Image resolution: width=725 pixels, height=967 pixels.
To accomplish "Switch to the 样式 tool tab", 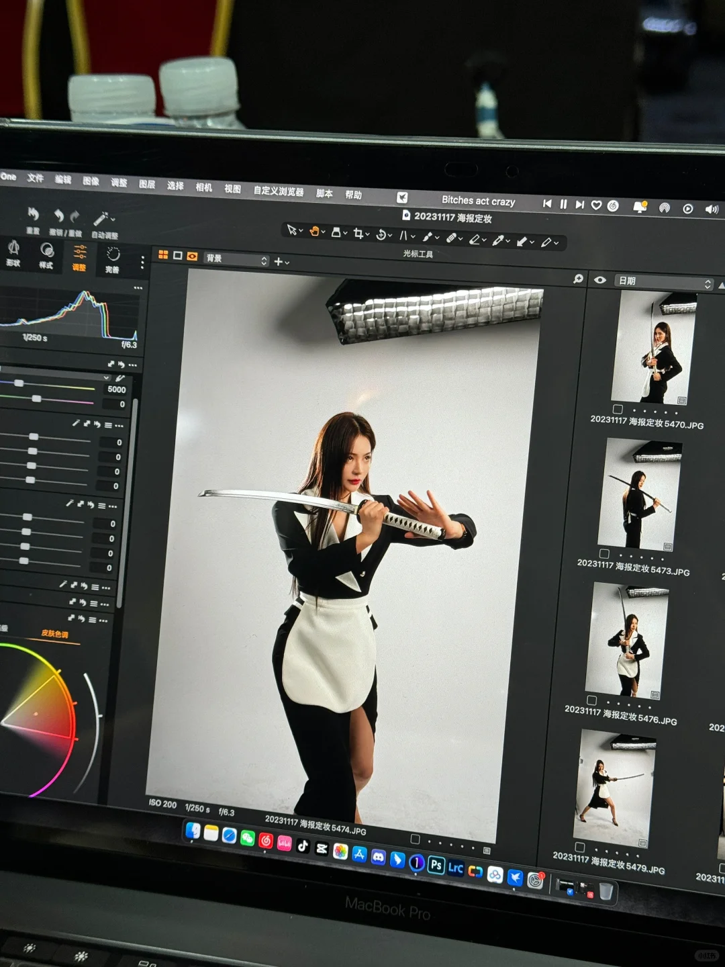I will 46,256.
